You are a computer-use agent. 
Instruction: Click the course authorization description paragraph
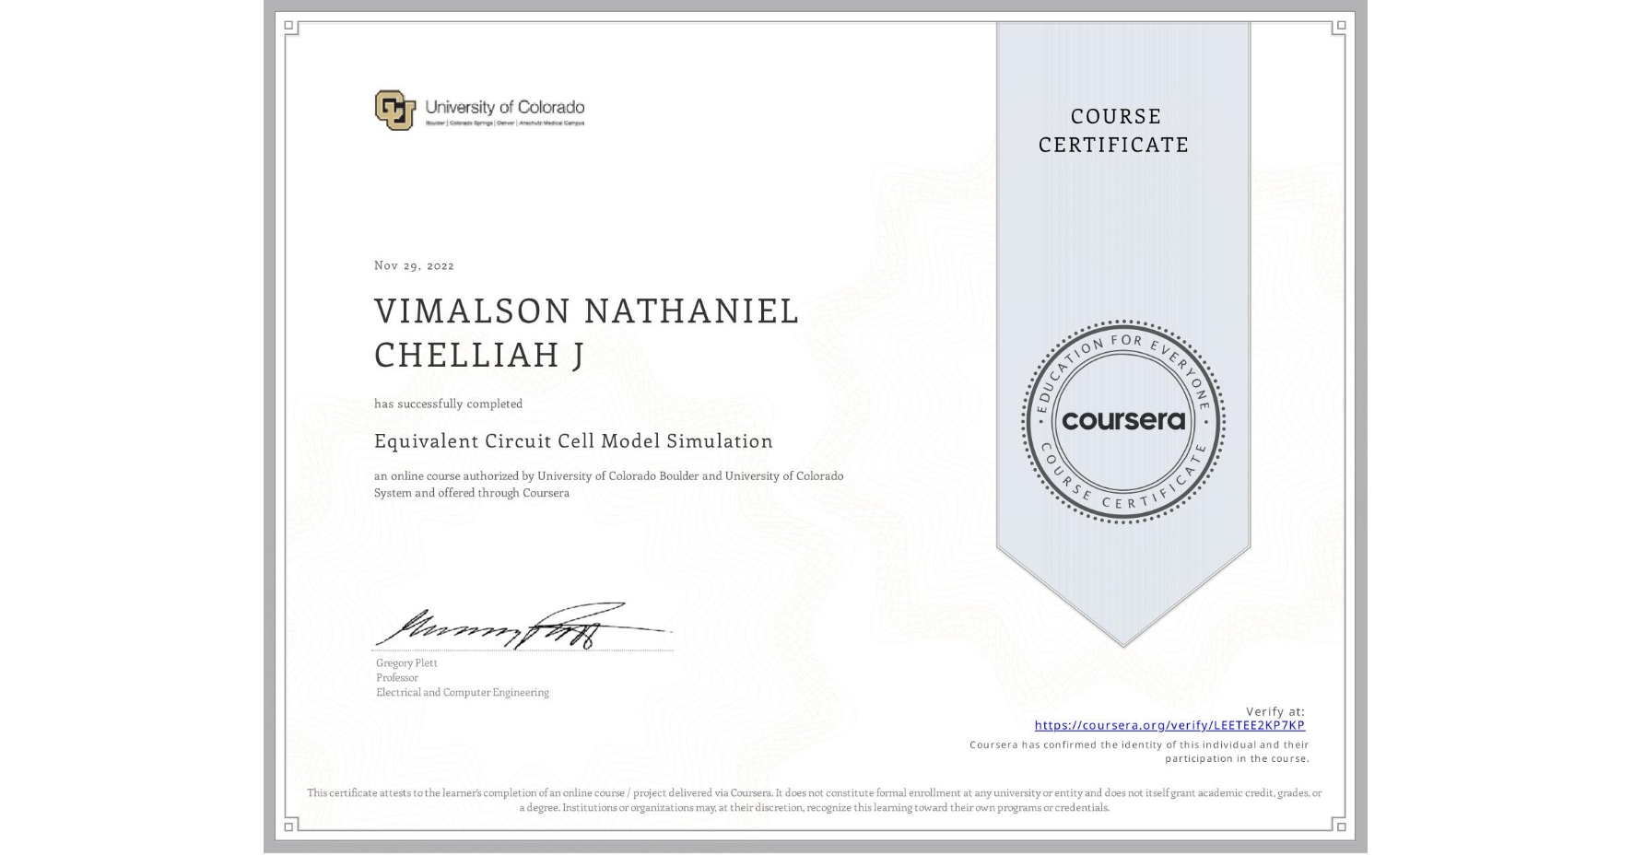click(x=608, y=485)
